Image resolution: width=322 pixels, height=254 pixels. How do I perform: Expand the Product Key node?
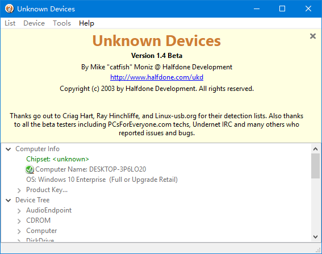point(19,190)
